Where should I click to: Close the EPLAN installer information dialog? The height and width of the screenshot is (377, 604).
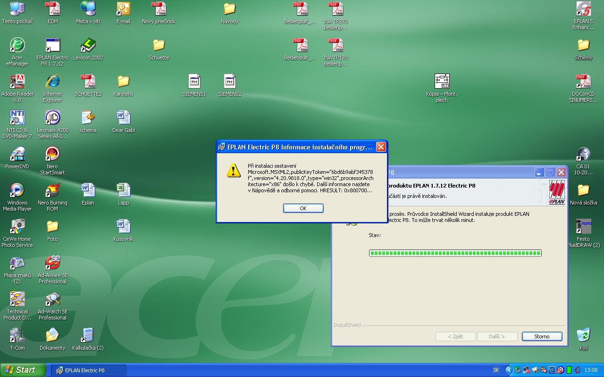pyautogui.click(x=381, y=147)
